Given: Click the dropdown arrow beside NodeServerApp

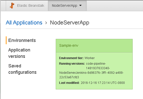Looking at the screenshot, I should [80, 6].
